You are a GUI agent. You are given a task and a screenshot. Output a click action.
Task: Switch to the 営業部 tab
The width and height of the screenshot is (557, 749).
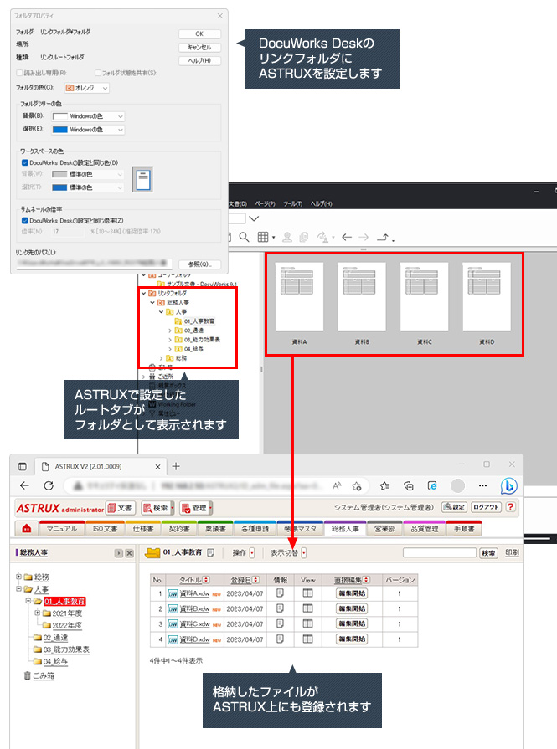pos(384,528)
